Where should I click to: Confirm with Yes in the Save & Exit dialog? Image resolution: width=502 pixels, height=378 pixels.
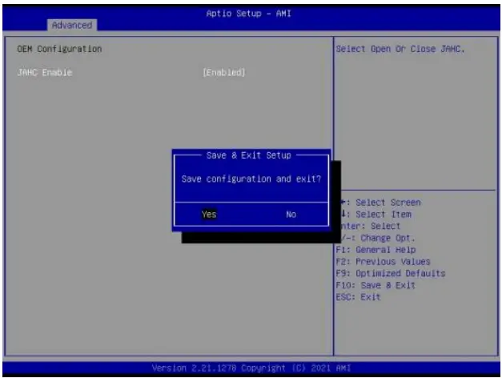209,214
